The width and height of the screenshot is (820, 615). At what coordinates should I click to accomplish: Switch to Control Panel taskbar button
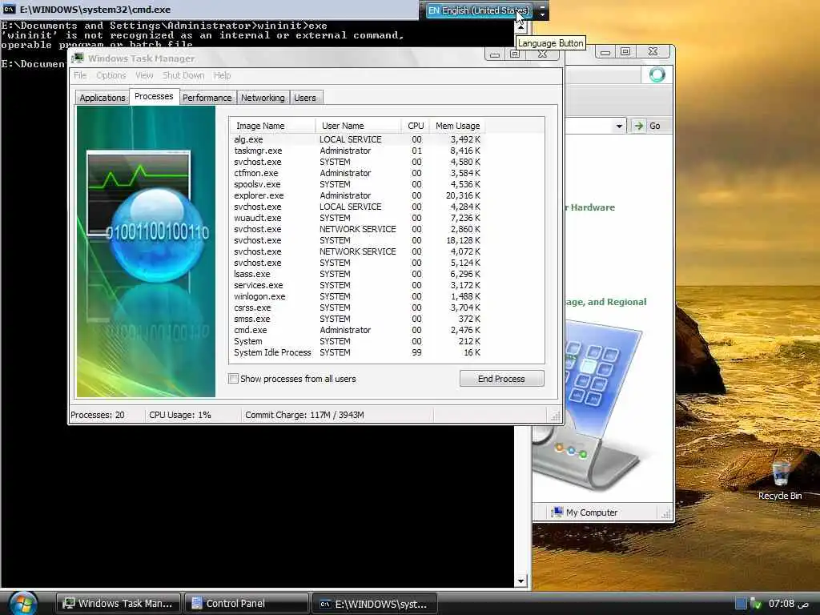[x=246, y=604]
